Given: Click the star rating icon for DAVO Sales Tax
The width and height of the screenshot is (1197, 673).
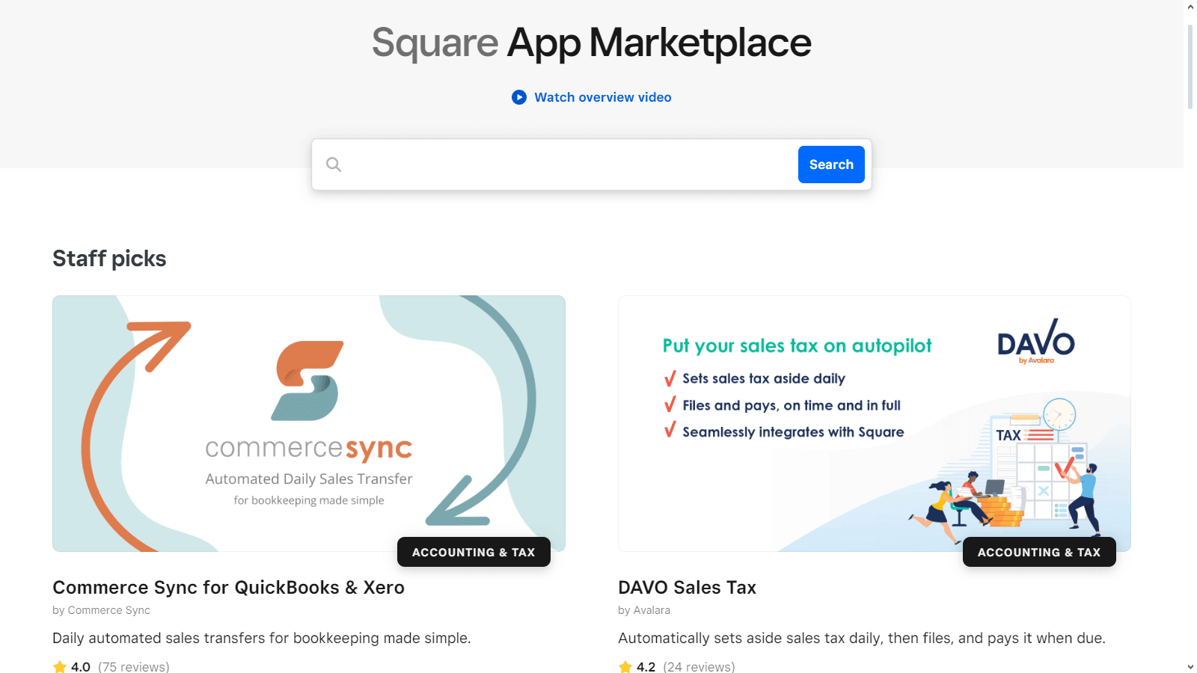Looking at the screenshot, I should click(625, 667).
